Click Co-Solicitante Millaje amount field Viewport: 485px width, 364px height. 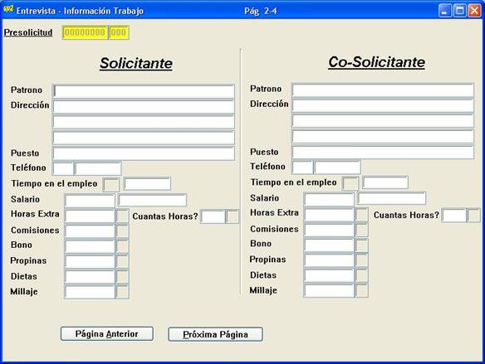click(x=329, y=290)
